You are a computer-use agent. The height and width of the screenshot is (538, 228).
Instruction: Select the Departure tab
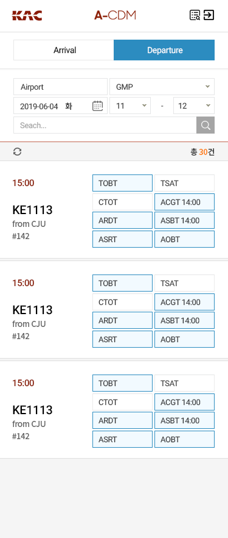[x=164, y=50]
